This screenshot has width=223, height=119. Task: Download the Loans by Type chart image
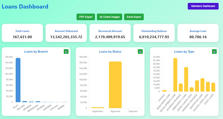coord(214,51)
